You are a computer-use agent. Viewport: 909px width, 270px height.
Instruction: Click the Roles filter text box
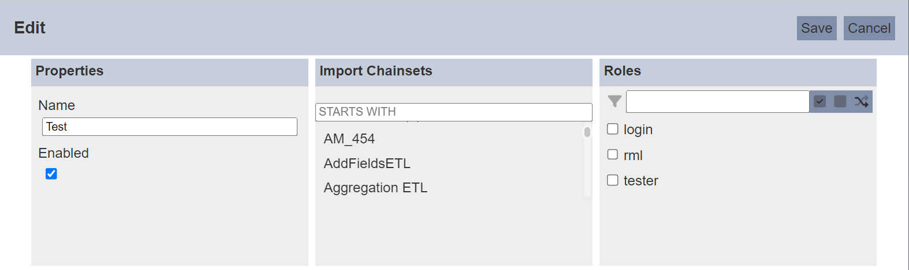pos(717,101)
